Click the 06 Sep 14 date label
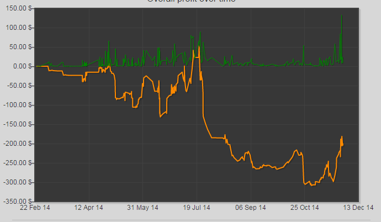 coord(251,208)
